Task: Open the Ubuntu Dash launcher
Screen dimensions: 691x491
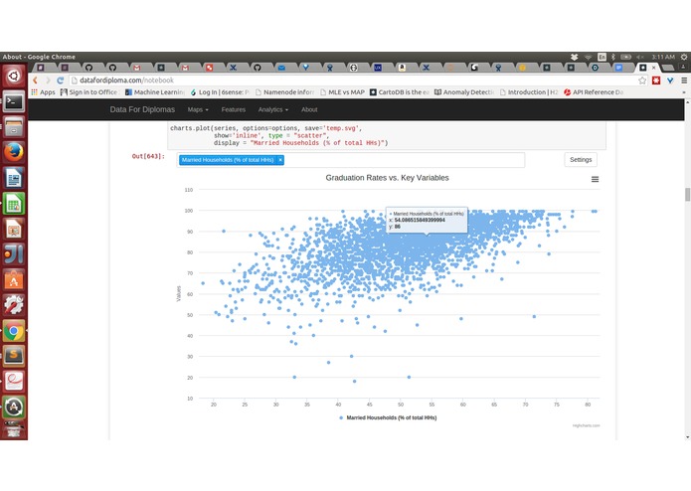Action: 14,76
